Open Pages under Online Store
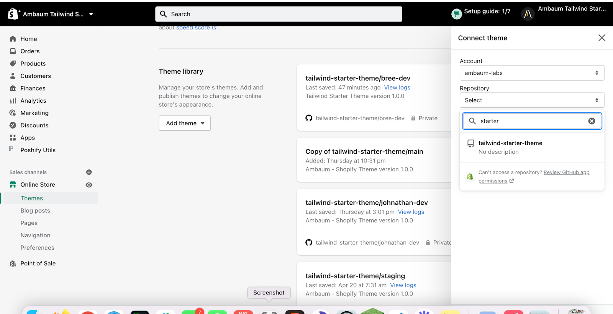The height and width of the screenshot is (314, 613). click(29, 223)
